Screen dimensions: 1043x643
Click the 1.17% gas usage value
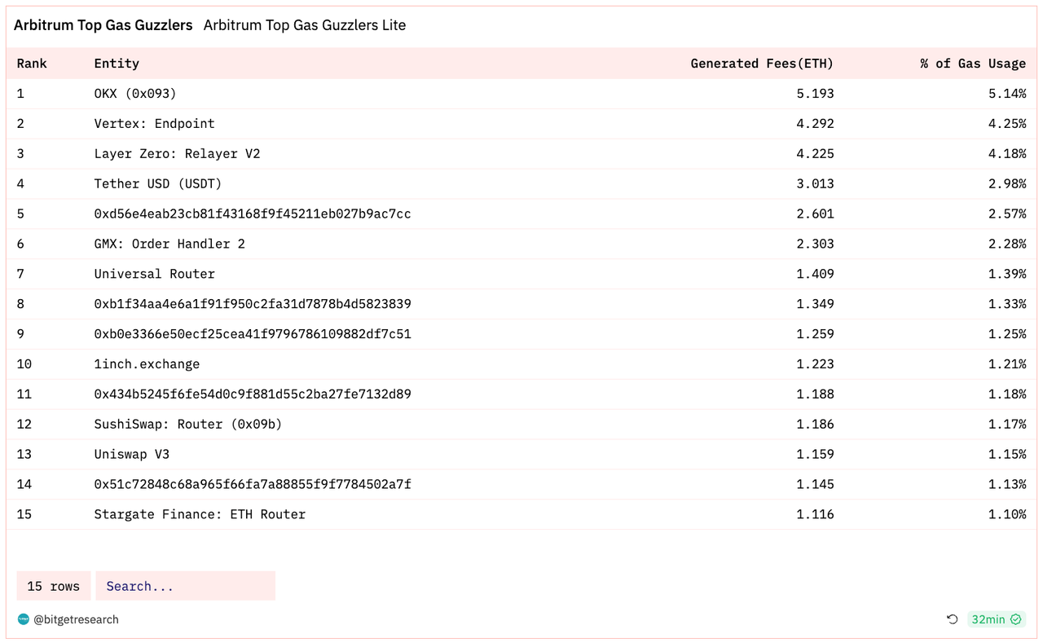coord(1007,425)
